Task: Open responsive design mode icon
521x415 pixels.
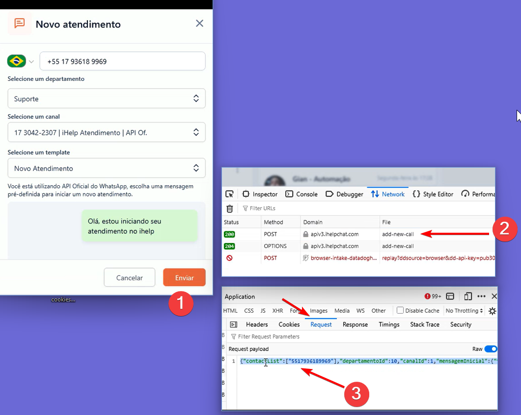Action: [x=468, y=296]
